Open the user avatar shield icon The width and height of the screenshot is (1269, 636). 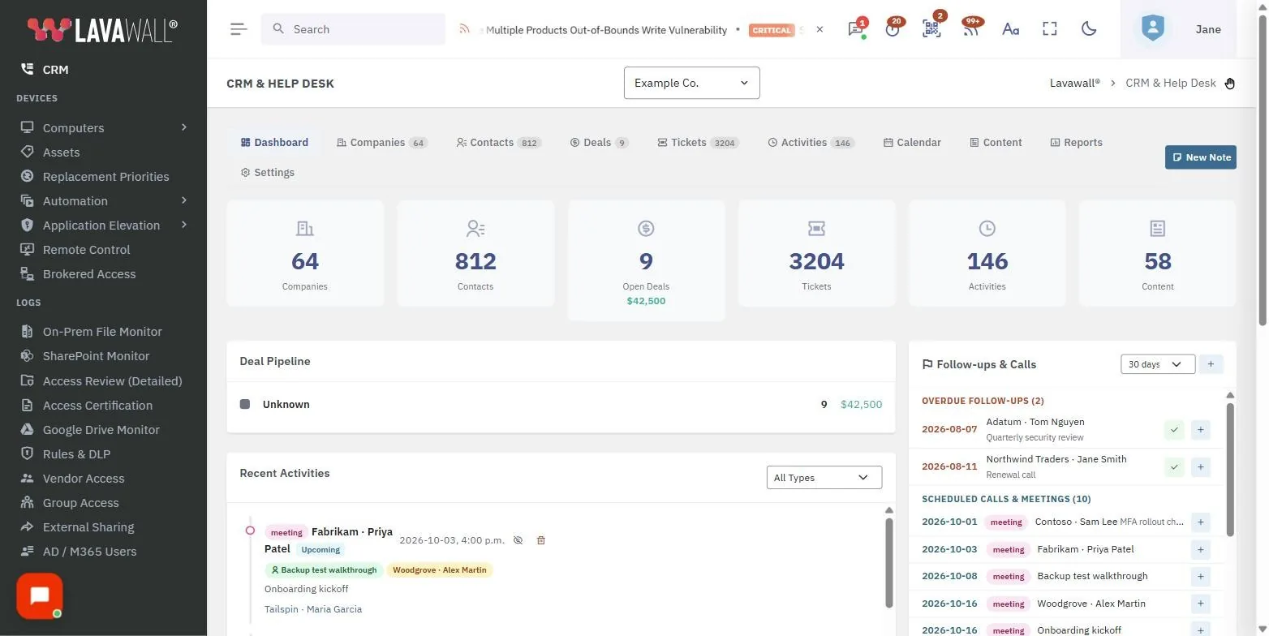1152,29
